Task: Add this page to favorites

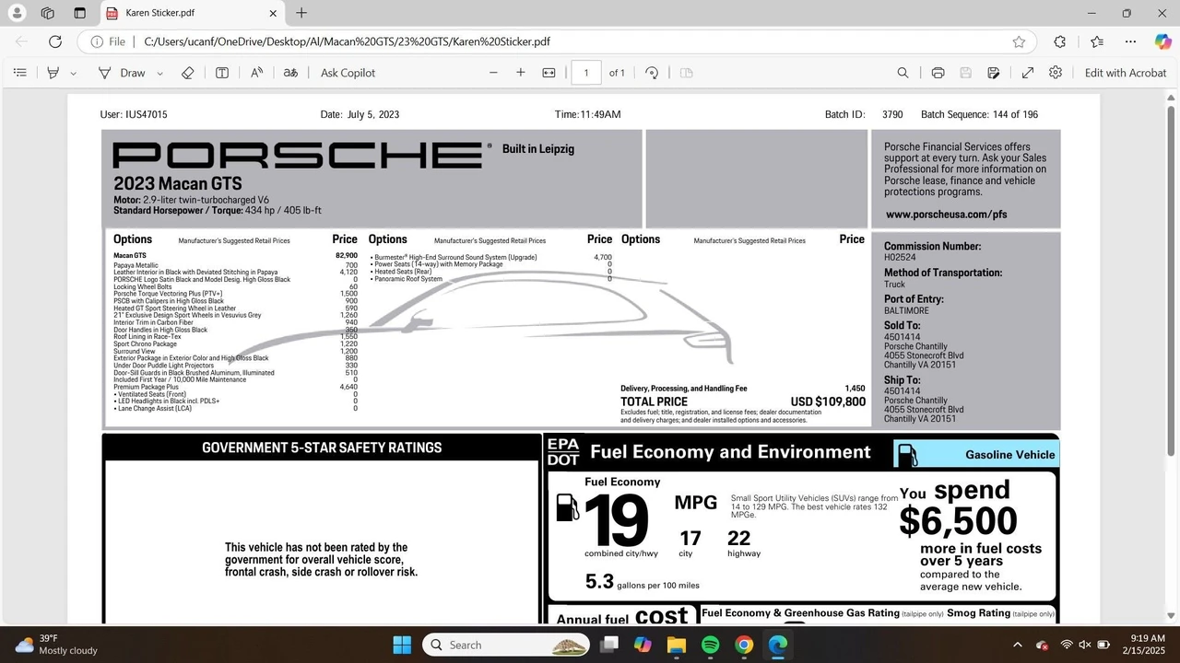Action: [1019, 41]
